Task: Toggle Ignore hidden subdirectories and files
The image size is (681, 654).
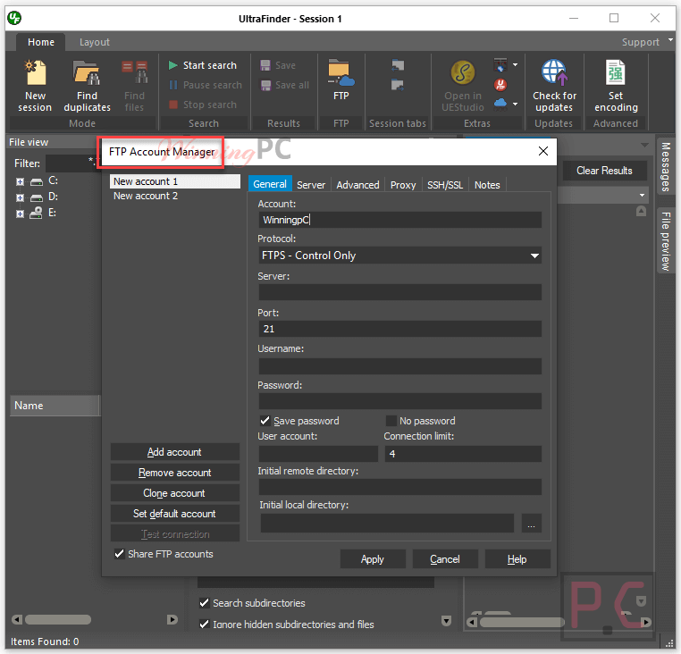Action: pos(204,624)
